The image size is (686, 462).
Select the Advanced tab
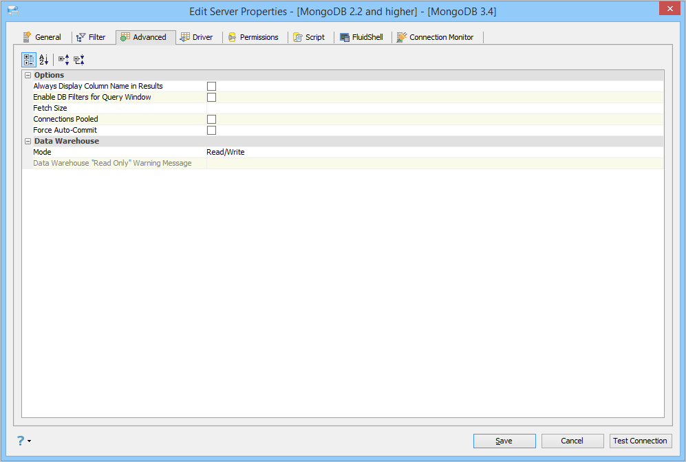pos(145,37)
